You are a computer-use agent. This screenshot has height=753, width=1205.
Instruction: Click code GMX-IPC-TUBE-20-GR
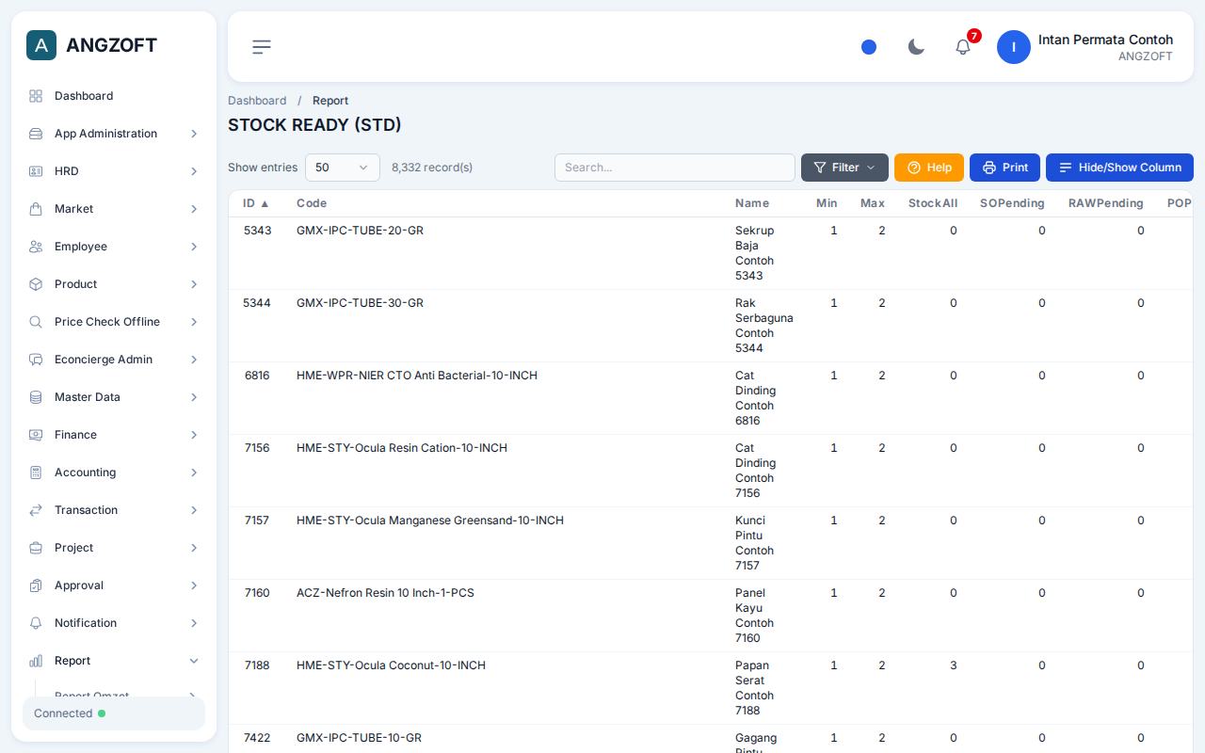point(360,231)
